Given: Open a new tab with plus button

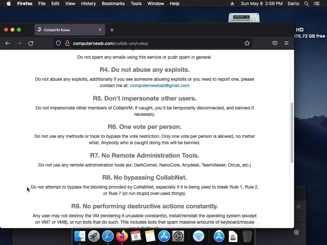Looking at the screenshot, I should pos(112,30).
